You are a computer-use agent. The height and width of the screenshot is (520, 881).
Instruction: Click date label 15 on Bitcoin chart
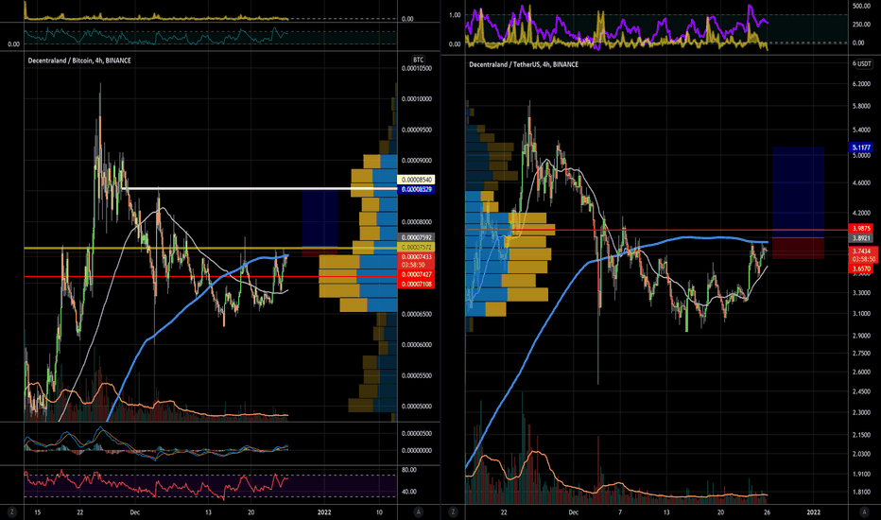pos(38,512)
